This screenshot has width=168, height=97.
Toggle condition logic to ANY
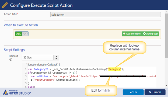[x=25, y=34]
